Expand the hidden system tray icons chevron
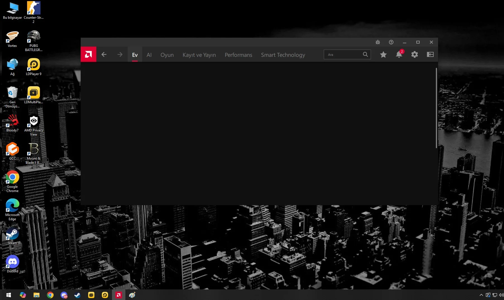 click(481, 295)
